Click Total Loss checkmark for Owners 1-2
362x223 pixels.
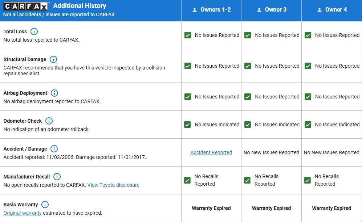[x=188, y=35]
